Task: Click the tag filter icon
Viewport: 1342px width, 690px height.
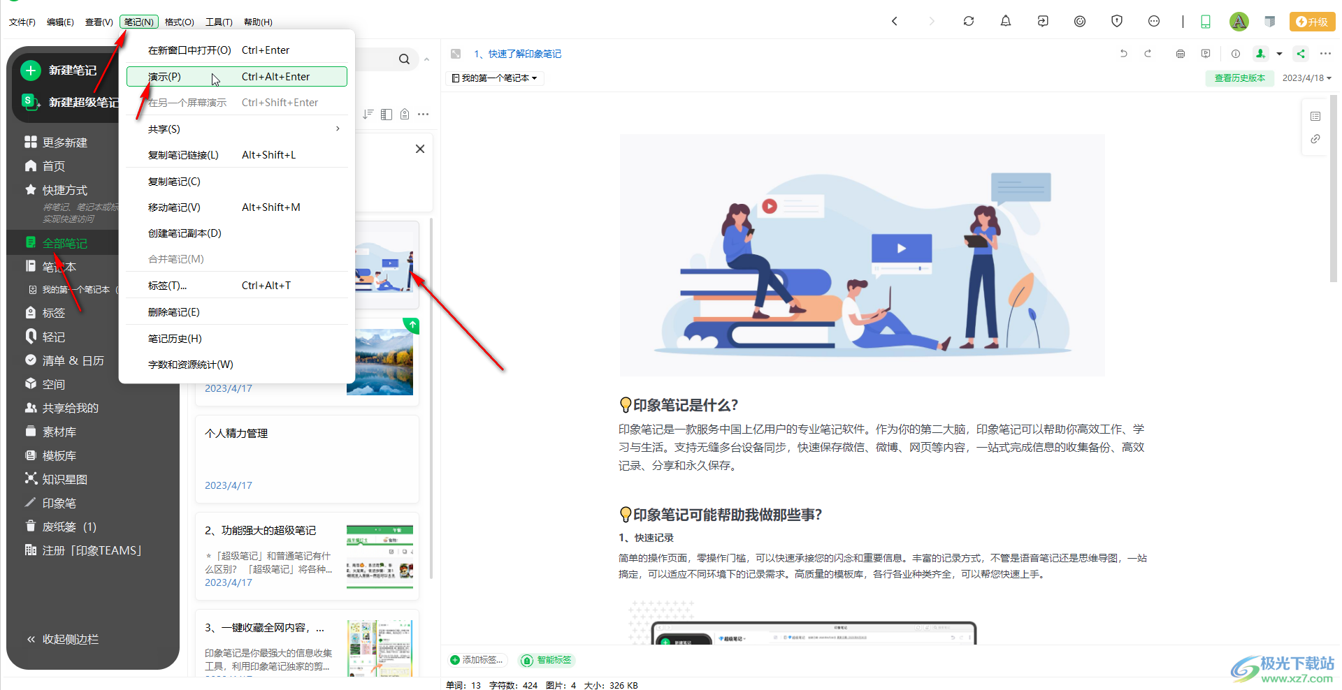Action: click(405, 114)
